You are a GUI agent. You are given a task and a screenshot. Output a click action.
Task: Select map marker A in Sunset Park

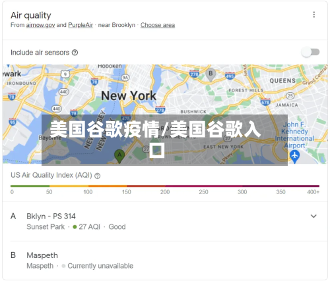tap(119, 156)
